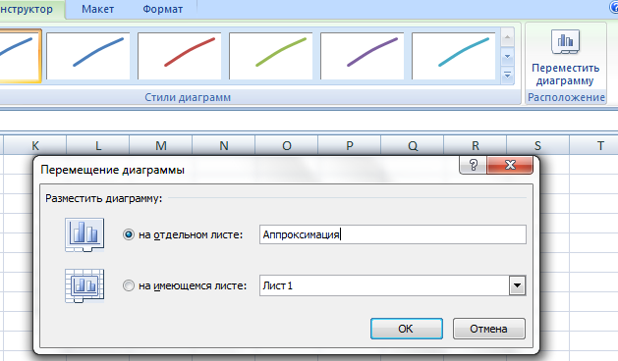Click the Отмена button
618x361 pixels.
tap(488, 329)
